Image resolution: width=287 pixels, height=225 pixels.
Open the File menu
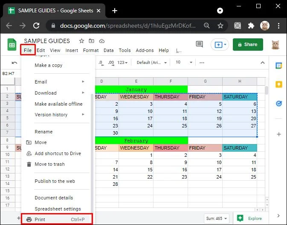click(28, 50)
